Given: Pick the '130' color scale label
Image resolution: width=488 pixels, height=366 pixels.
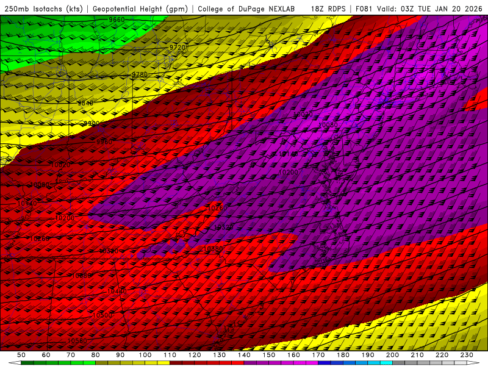Looking at the screenshot, I should [220, 355].
